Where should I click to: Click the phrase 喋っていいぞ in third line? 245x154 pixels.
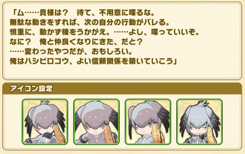172,32
